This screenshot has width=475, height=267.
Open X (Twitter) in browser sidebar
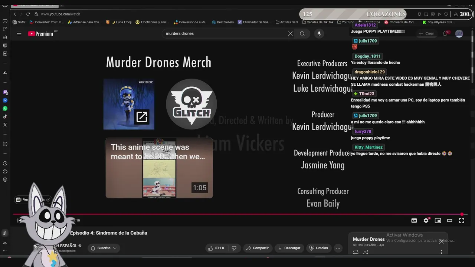tap(5, 125)
